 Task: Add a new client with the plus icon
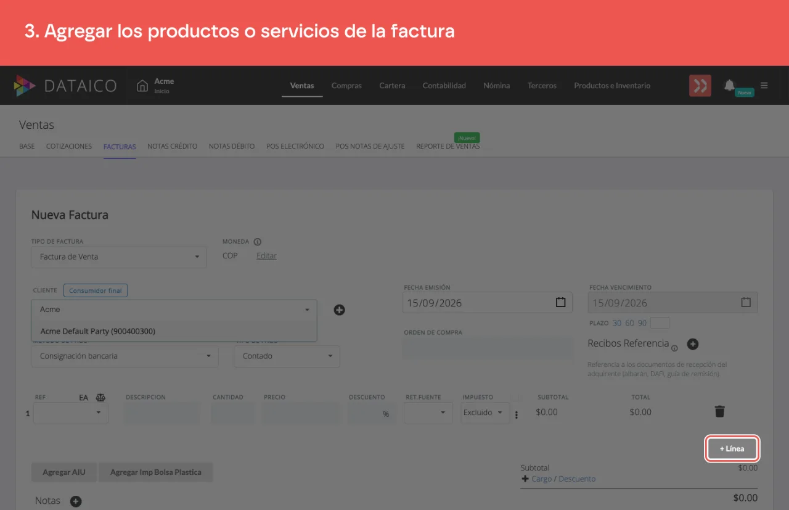pyautogui.click(x=339, y=310)
